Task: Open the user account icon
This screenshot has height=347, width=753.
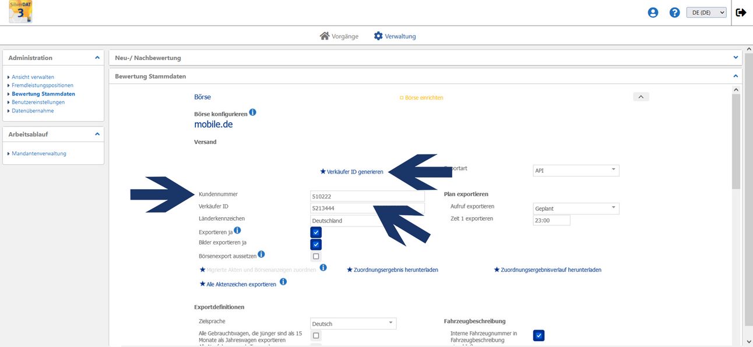Action: pos(653,12)
